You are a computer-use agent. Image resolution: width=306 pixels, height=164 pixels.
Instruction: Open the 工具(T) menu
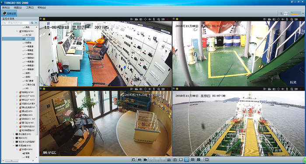pyautogui.click(x=30, y=7)
